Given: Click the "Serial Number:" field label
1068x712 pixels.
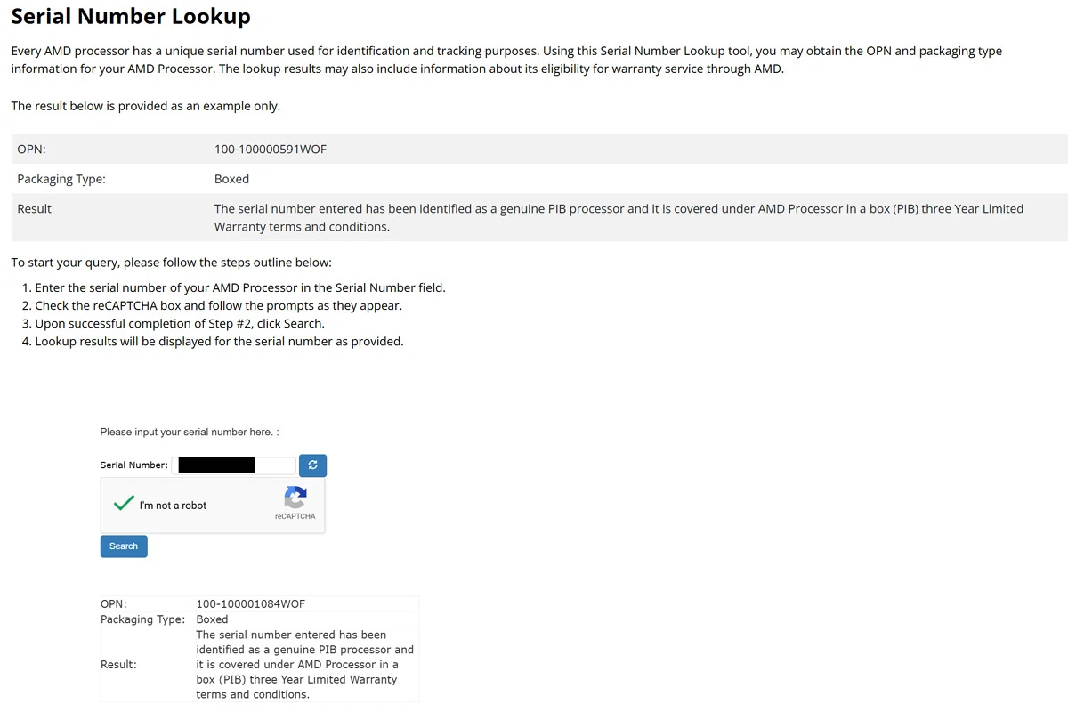Looking at the screenshot, I should point(133,465).
